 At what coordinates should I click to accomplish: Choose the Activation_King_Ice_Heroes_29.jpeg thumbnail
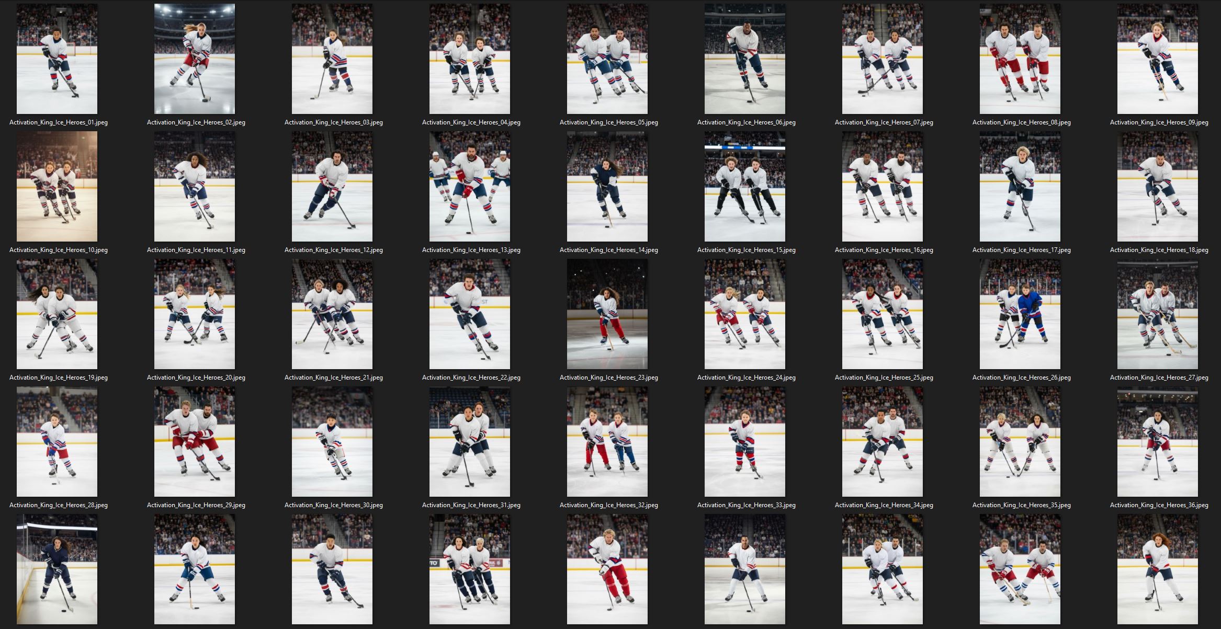click(x=195, y=442)
